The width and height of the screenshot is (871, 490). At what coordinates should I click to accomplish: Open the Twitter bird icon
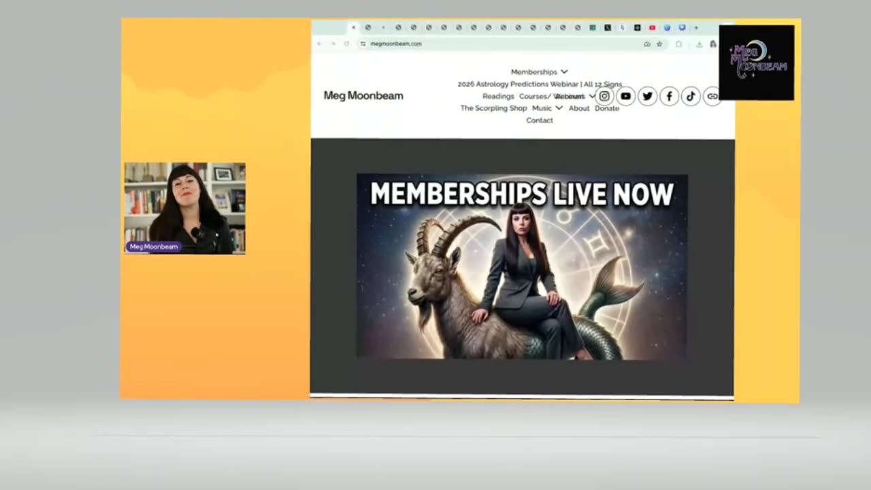pyautogui.click(x=648, y=96)
